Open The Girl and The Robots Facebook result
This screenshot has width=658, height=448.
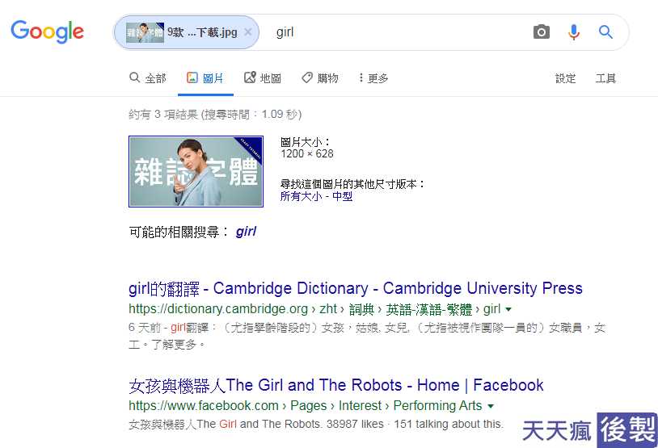click(x=335, y=385)
